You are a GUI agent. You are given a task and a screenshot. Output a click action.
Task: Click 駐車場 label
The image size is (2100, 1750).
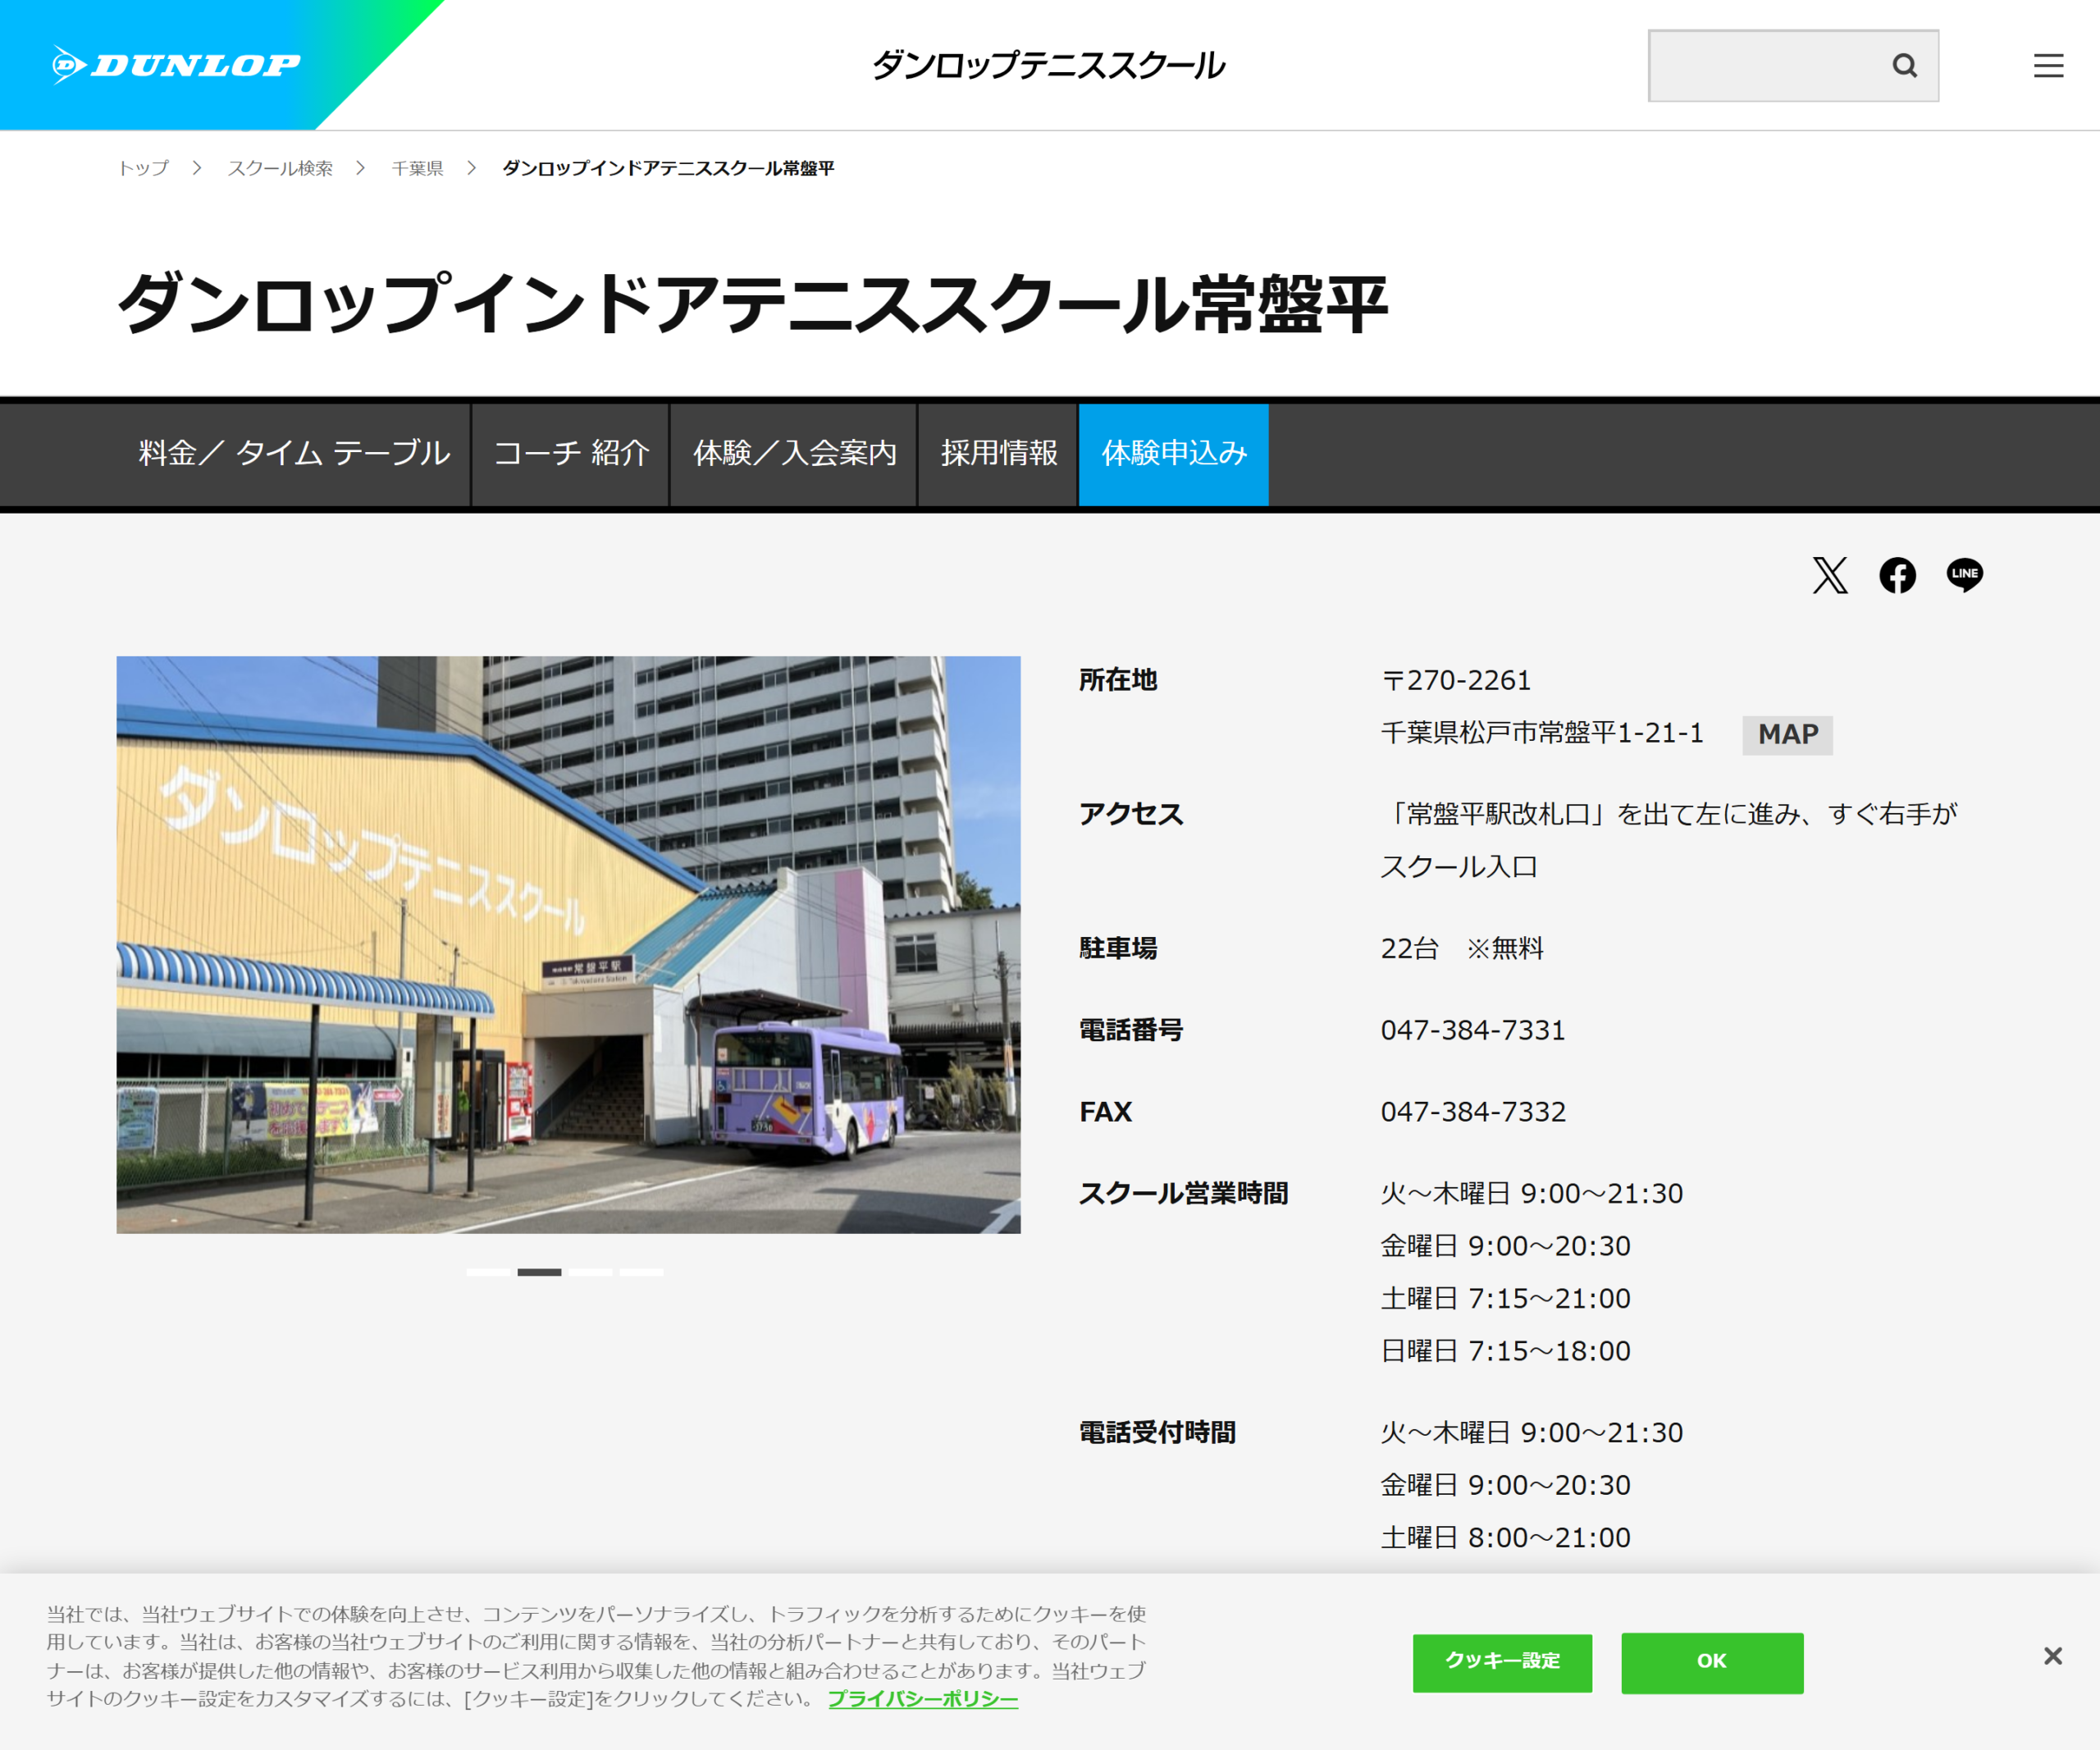[1118, 948]
